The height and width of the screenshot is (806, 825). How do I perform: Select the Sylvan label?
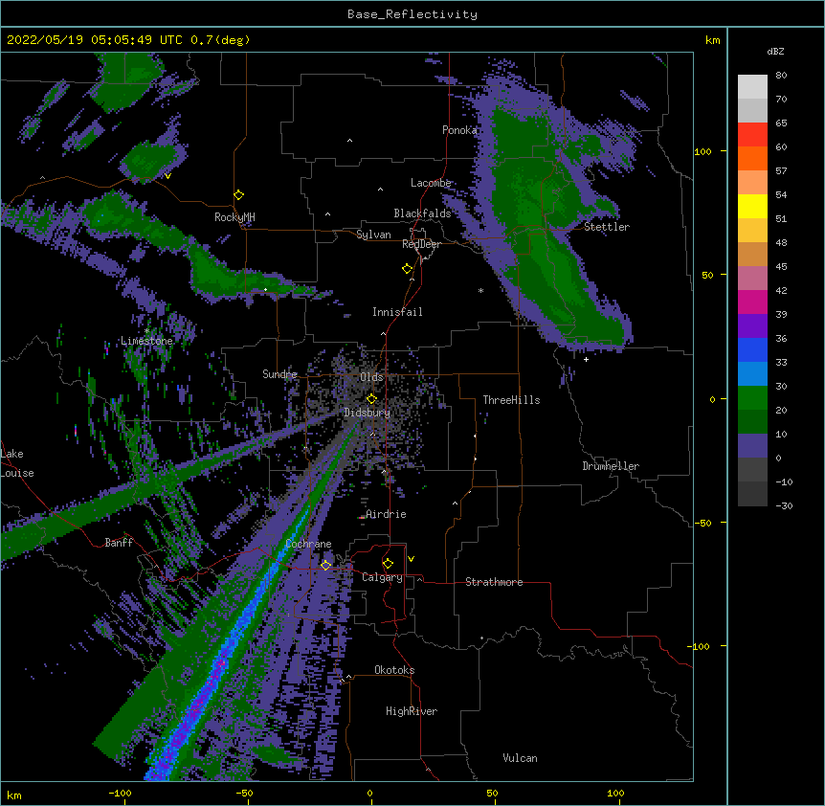click(x=373, y=235)
